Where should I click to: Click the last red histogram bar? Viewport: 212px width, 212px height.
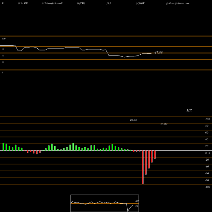(x=155, y=154)
